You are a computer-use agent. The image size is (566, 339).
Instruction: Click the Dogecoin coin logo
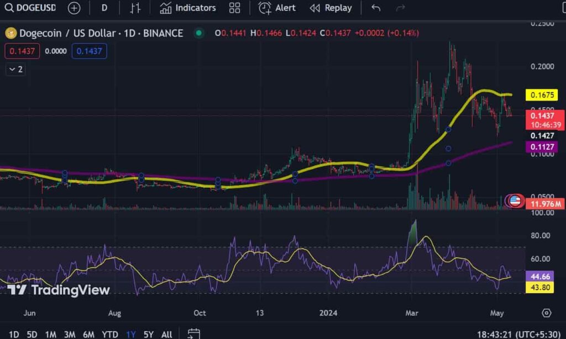[x=11, y=33]
